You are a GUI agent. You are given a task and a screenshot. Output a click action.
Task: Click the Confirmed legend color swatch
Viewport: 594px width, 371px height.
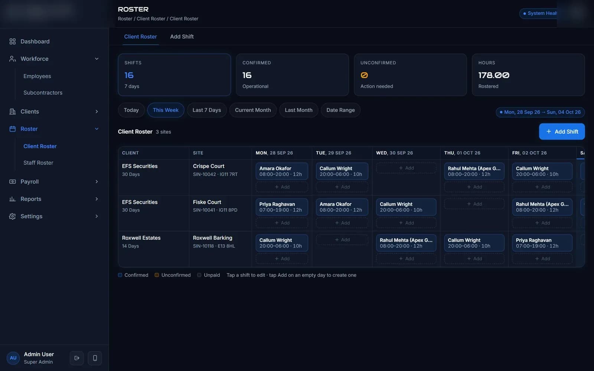coord(120,275)
